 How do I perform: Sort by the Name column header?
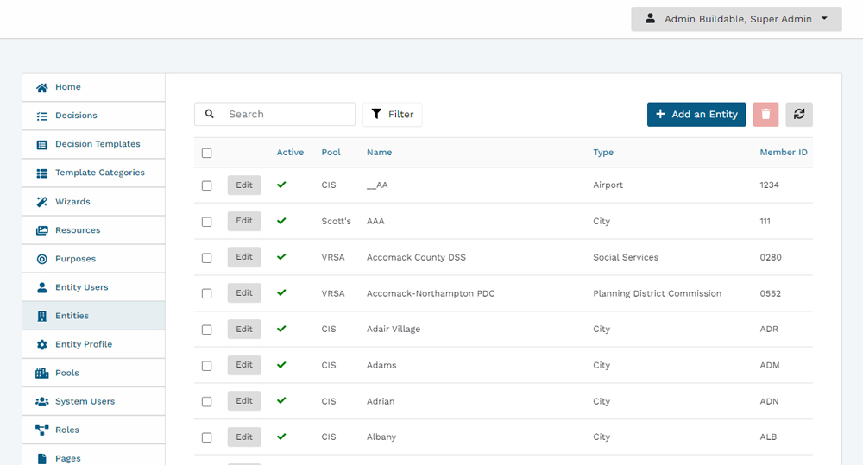(379, 153)
